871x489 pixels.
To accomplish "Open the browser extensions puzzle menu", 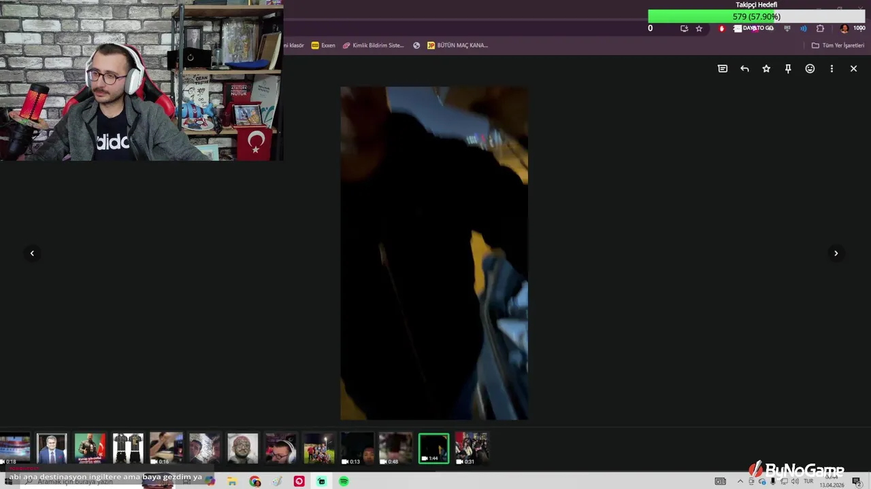I will 820,29.
